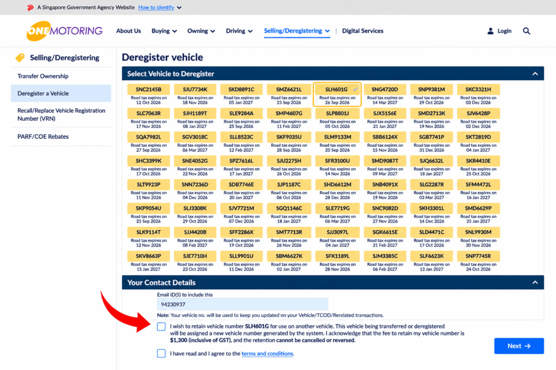Select vehicle SBB6124X plate
The image size is (556, 370).
coord(385,137)
